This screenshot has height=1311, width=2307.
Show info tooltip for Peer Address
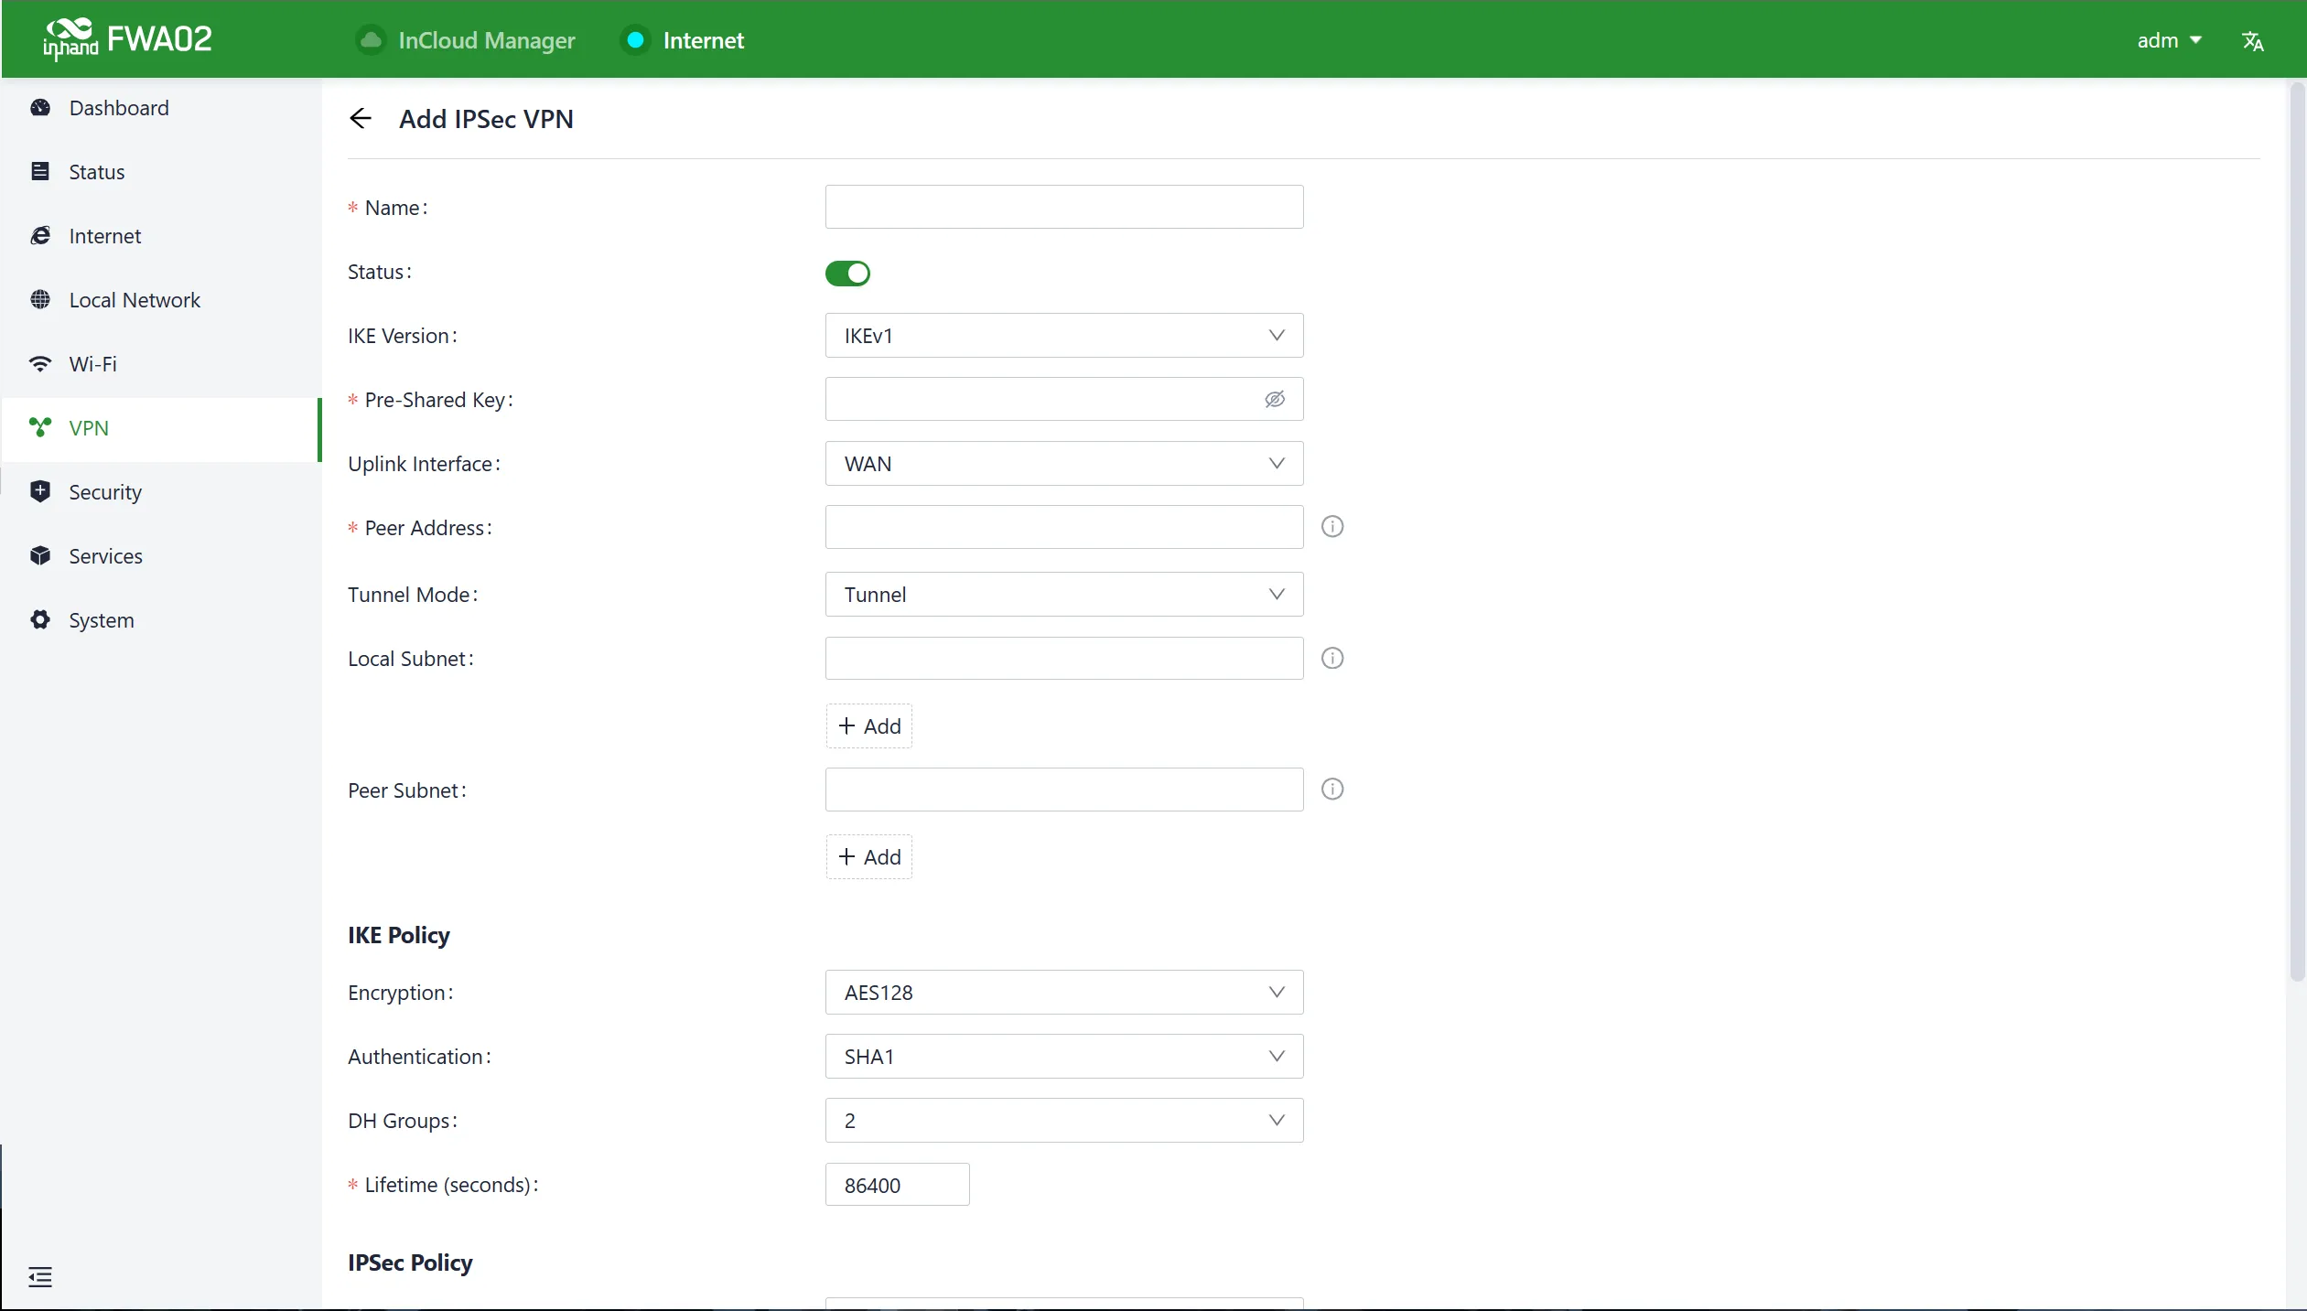(x=1332, y=527)
